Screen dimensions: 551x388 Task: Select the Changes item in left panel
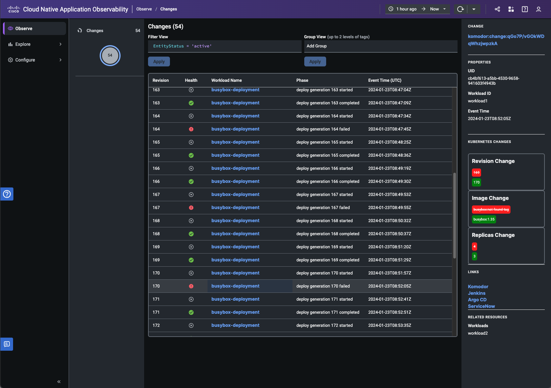click(x=94, y=30)
